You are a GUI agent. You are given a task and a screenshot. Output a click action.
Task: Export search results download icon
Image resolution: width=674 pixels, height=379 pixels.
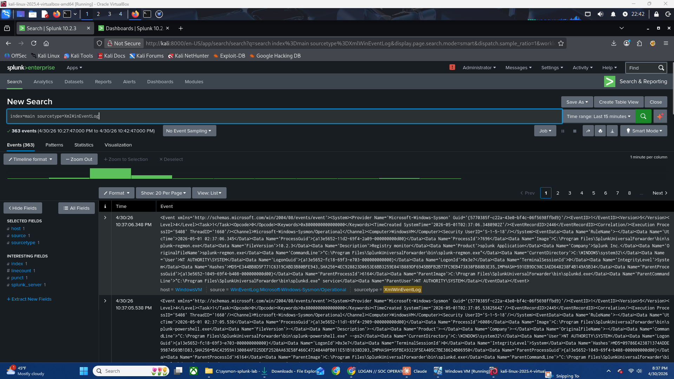(612, 131)
